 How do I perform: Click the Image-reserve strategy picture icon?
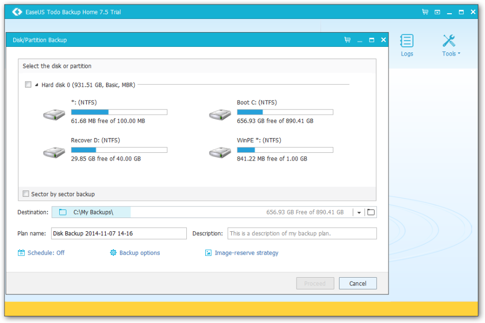(x=208, y=253)
